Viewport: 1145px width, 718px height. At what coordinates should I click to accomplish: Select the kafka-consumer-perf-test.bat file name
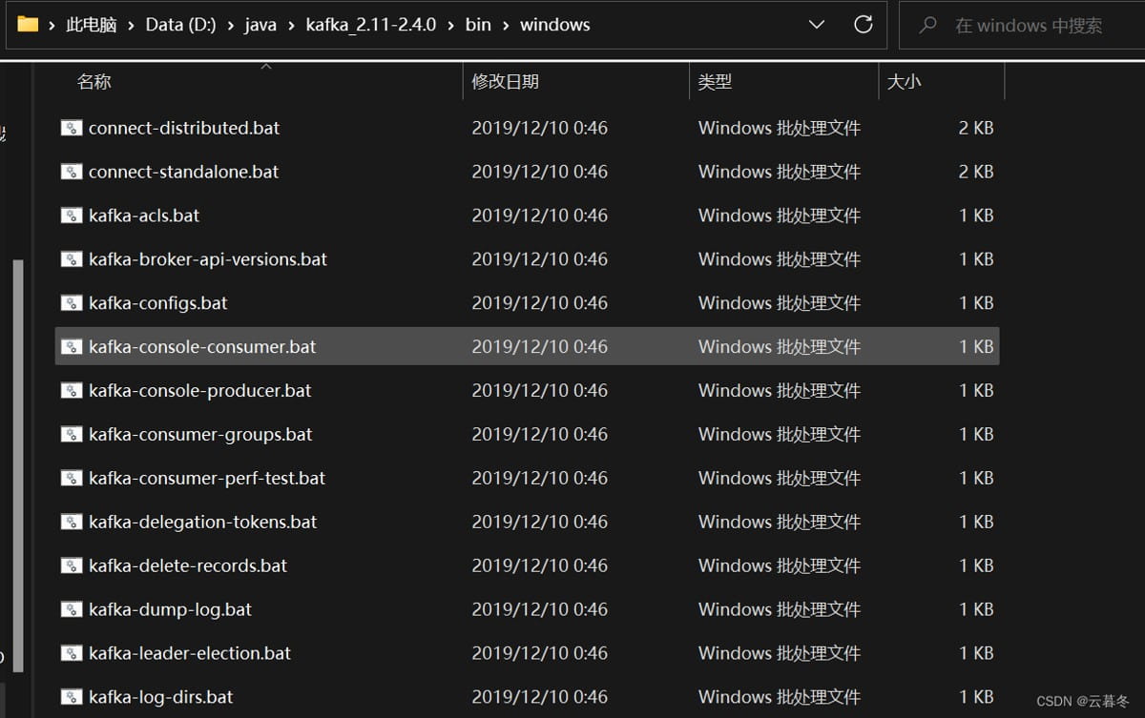pyautogui.click(x=207, y=479)
